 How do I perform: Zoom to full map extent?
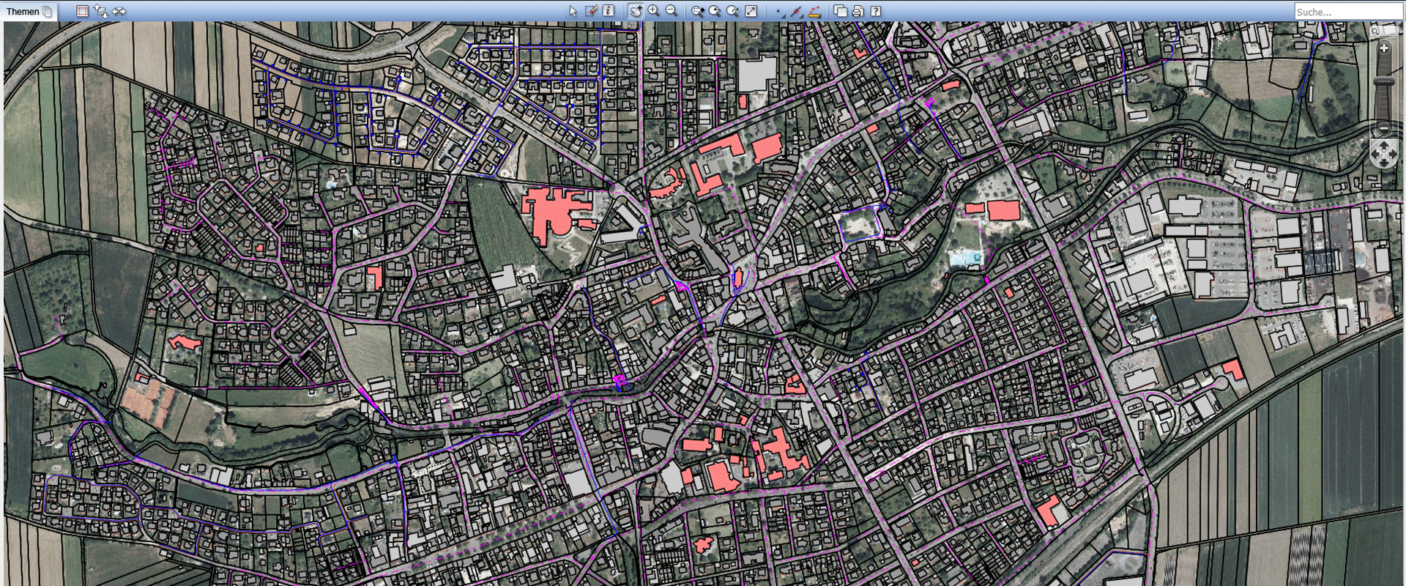tap(751, 11)
